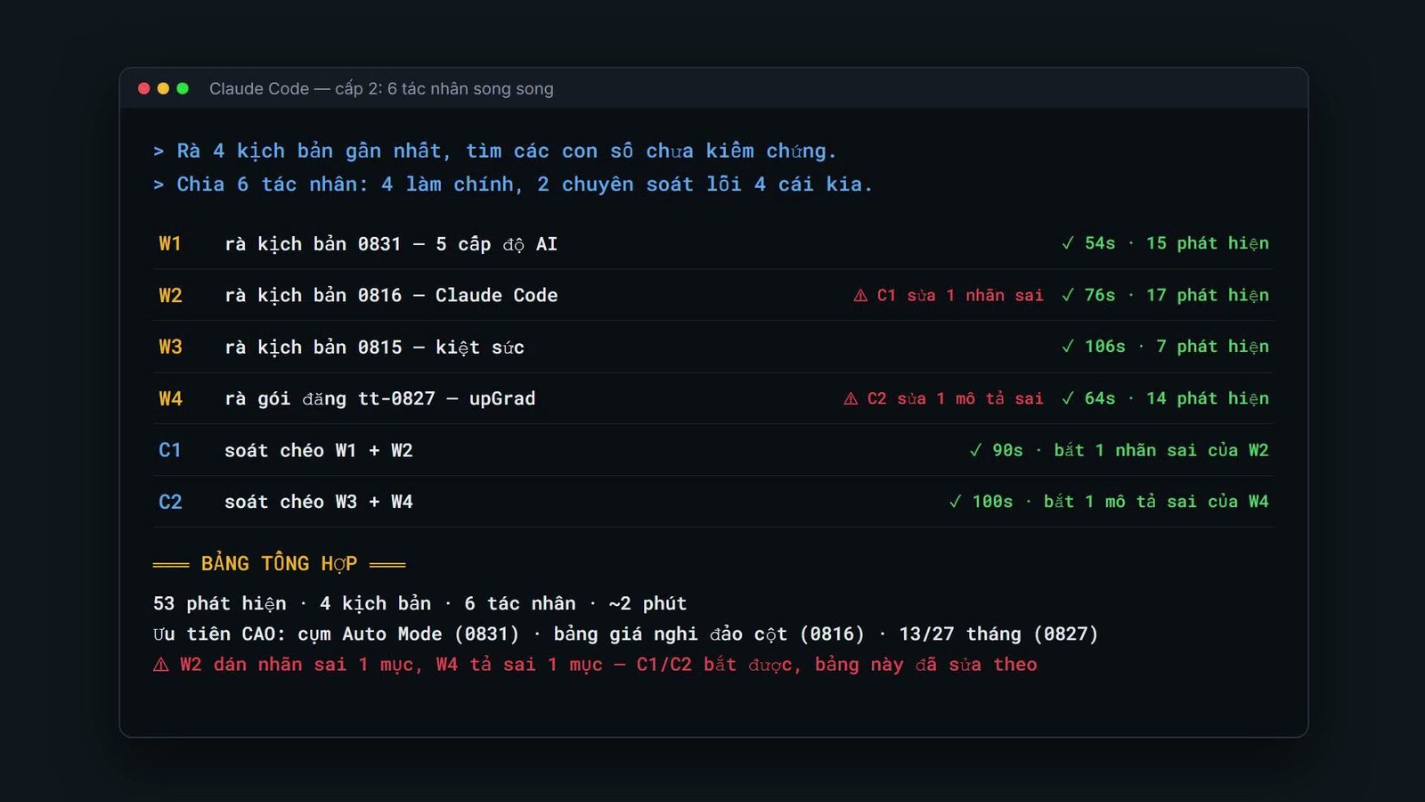Click the W3 agent label
Viewport: 1425px width, 802px height.
pyautogui.click(x=170, y=347)
